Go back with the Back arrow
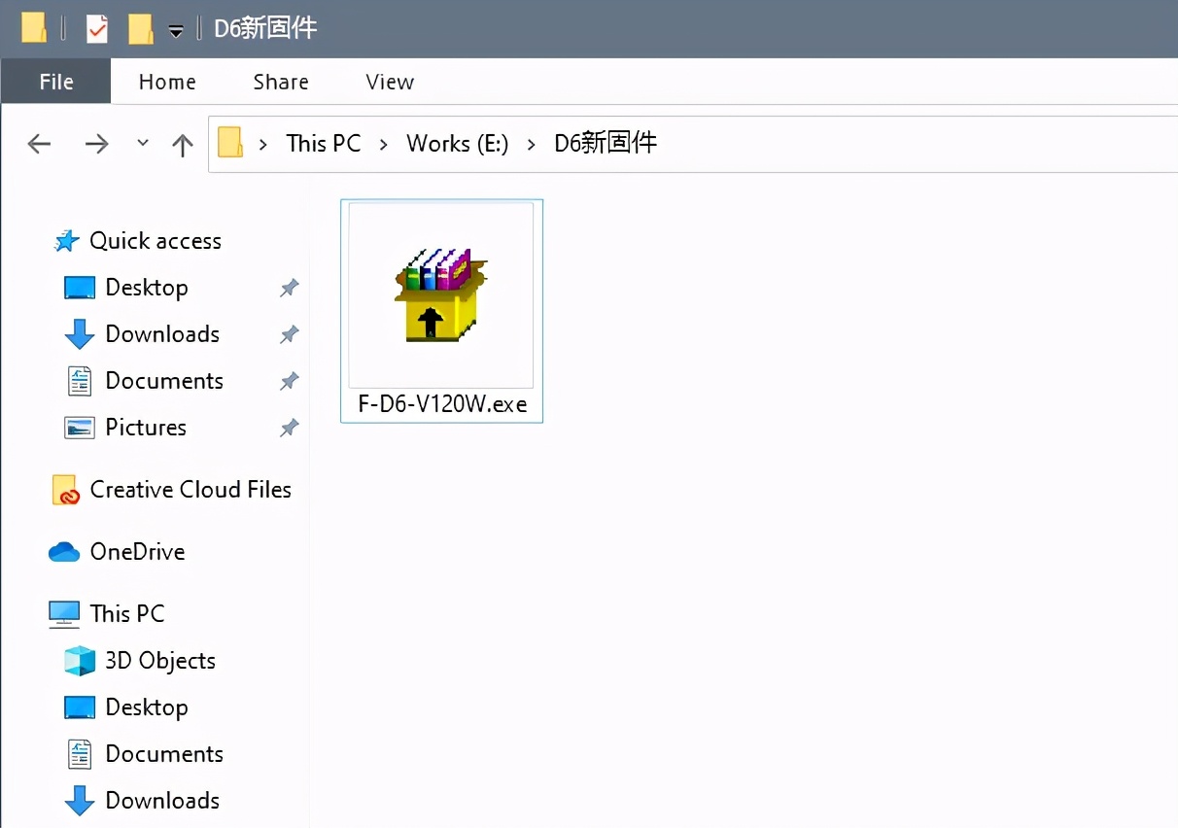 coord(39,144)
